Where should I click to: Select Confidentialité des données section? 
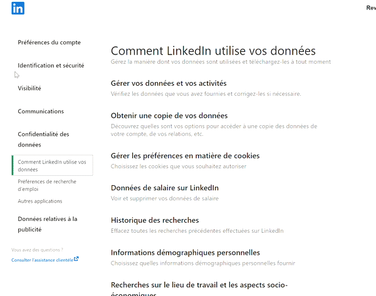click(43, 140)
